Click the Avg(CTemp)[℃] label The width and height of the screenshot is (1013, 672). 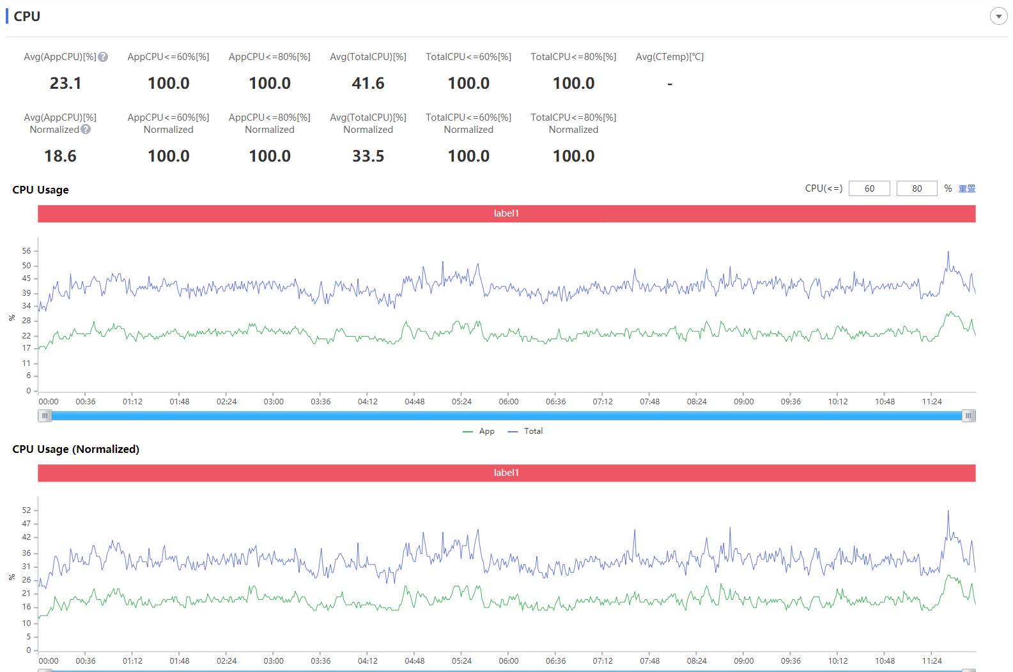(670, 57)
